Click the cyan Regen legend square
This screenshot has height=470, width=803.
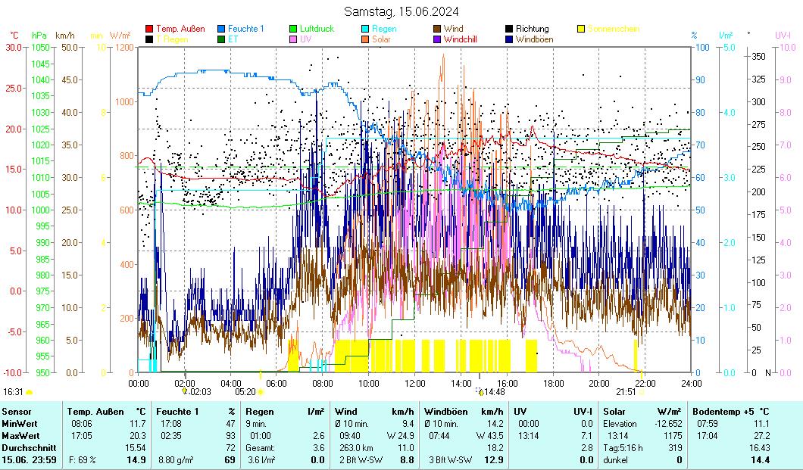[365, 30]
